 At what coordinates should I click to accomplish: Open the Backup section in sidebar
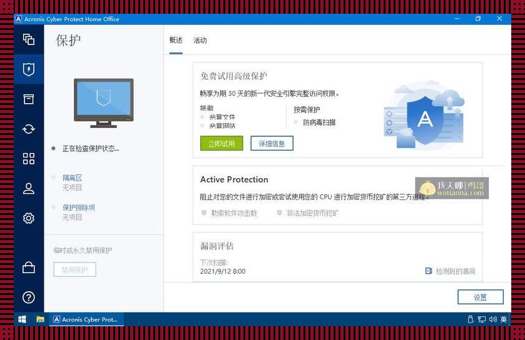click(x=29, y=39)
